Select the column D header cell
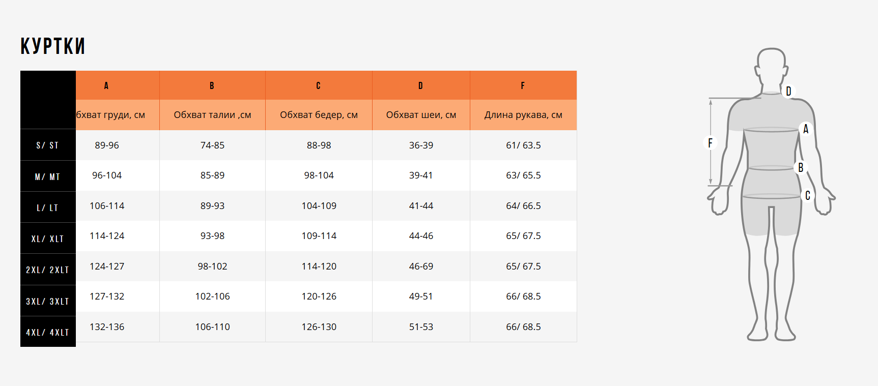 [421, 85]
